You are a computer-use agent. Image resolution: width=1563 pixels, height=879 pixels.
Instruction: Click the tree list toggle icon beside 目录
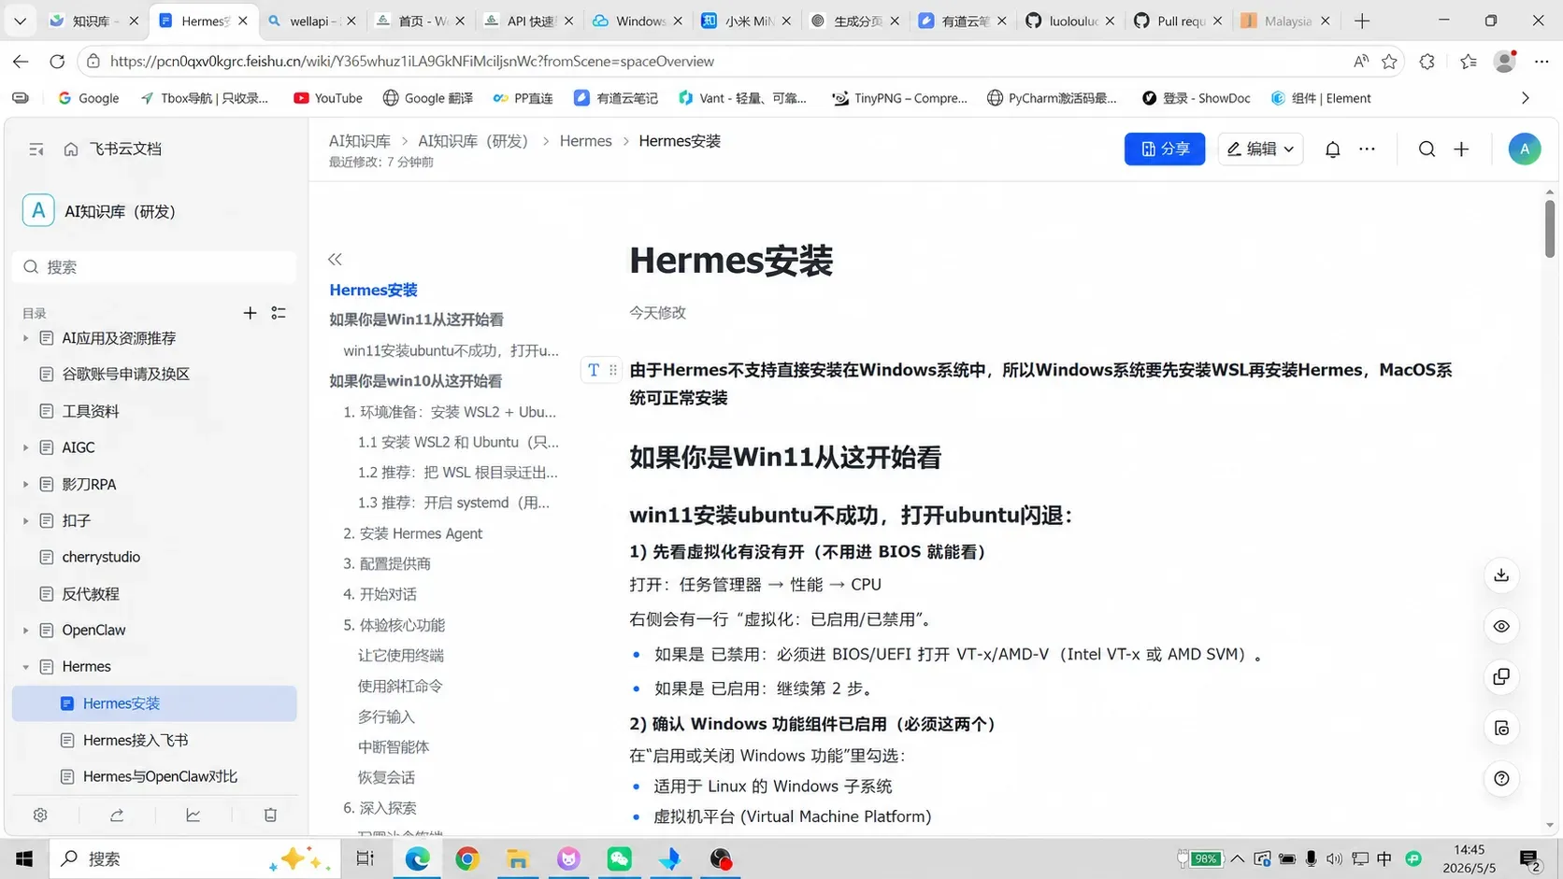coord(279,313)
